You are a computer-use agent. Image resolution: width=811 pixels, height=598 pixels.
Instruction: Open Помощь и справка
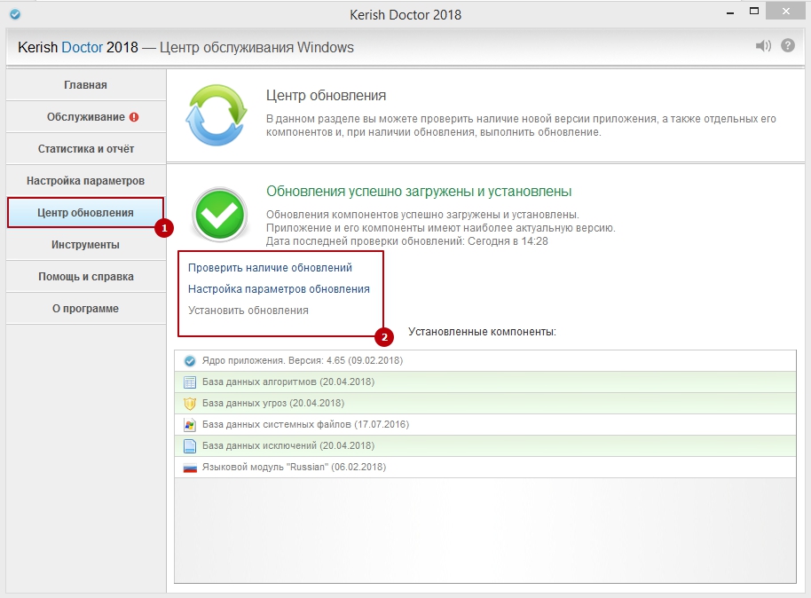pos(86,277)
